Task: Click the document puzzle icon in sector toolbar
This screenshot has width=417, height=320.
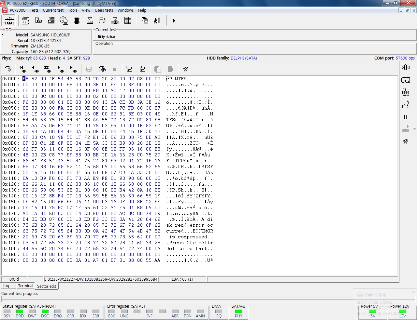Action: point(8,69)
